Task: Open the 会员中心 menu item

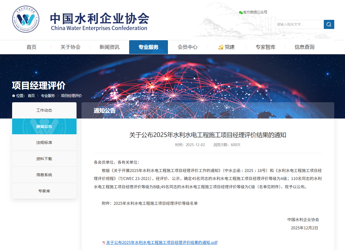Action: click(x=188, y=47)
